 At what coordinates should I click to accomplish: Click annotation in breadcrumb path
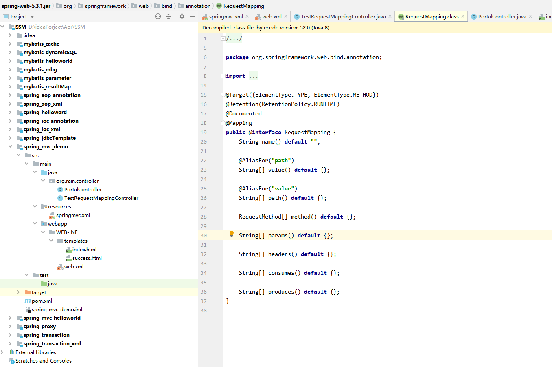tap(198, 6)
